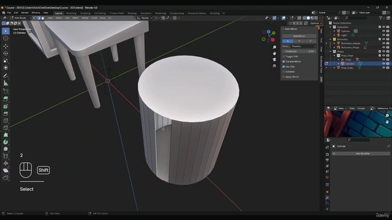The image size is (392, 220).
Task: Select the Move tool
Action: click(x=6, y=46)
